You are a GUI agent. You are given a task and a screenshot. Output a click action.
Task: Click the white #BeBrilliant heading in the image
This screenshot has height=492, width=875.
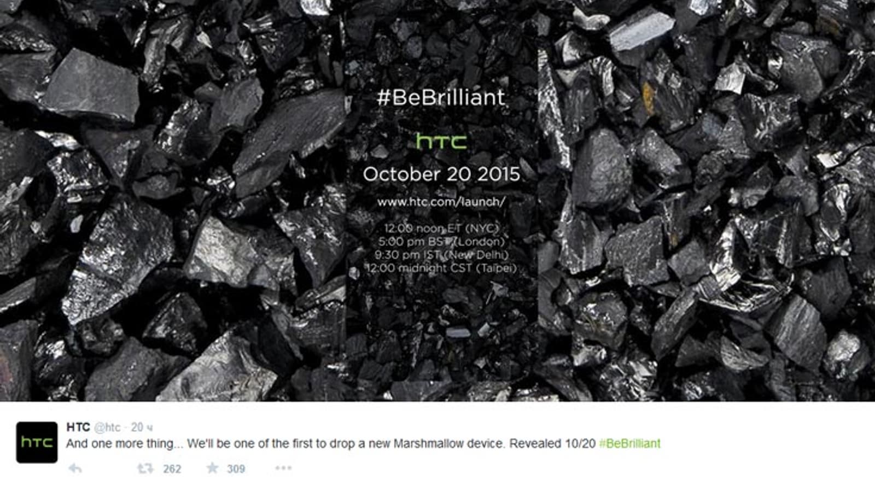pos(441,98)
